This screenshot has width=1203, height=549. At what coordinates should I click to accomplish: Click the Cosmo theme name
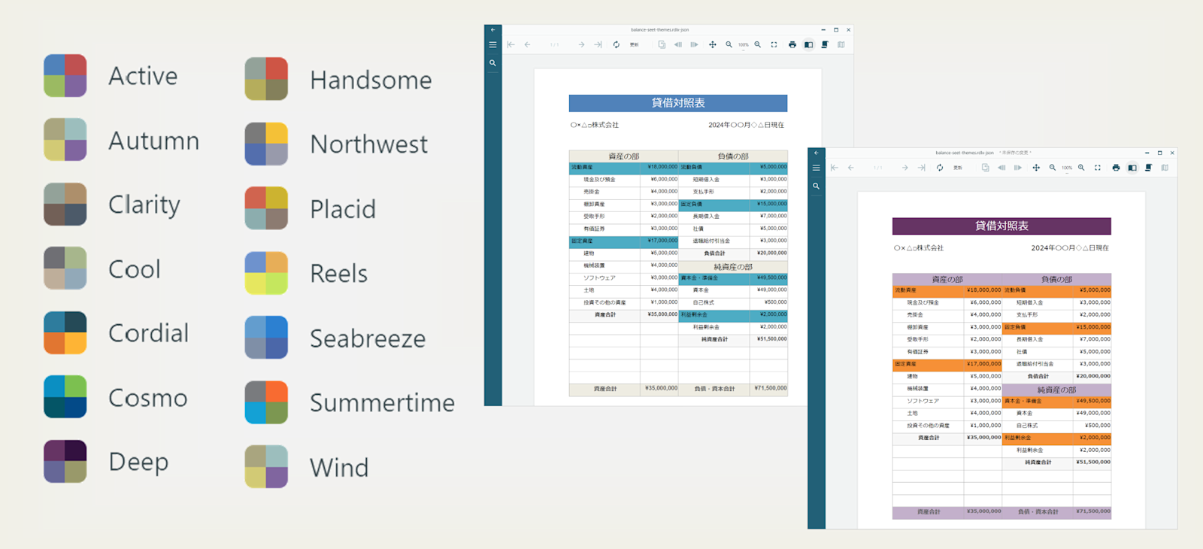point(148,398)
